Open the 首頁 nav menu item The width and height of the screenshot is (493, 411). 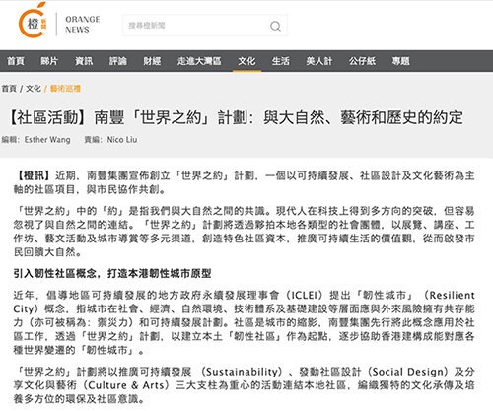16,61
